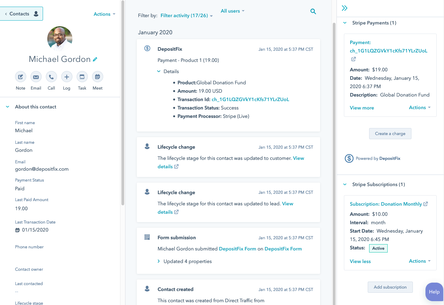Click the Note icon button
Image resolution: width=444 pixels, height=305 pixels.
(x=21, y=77)
